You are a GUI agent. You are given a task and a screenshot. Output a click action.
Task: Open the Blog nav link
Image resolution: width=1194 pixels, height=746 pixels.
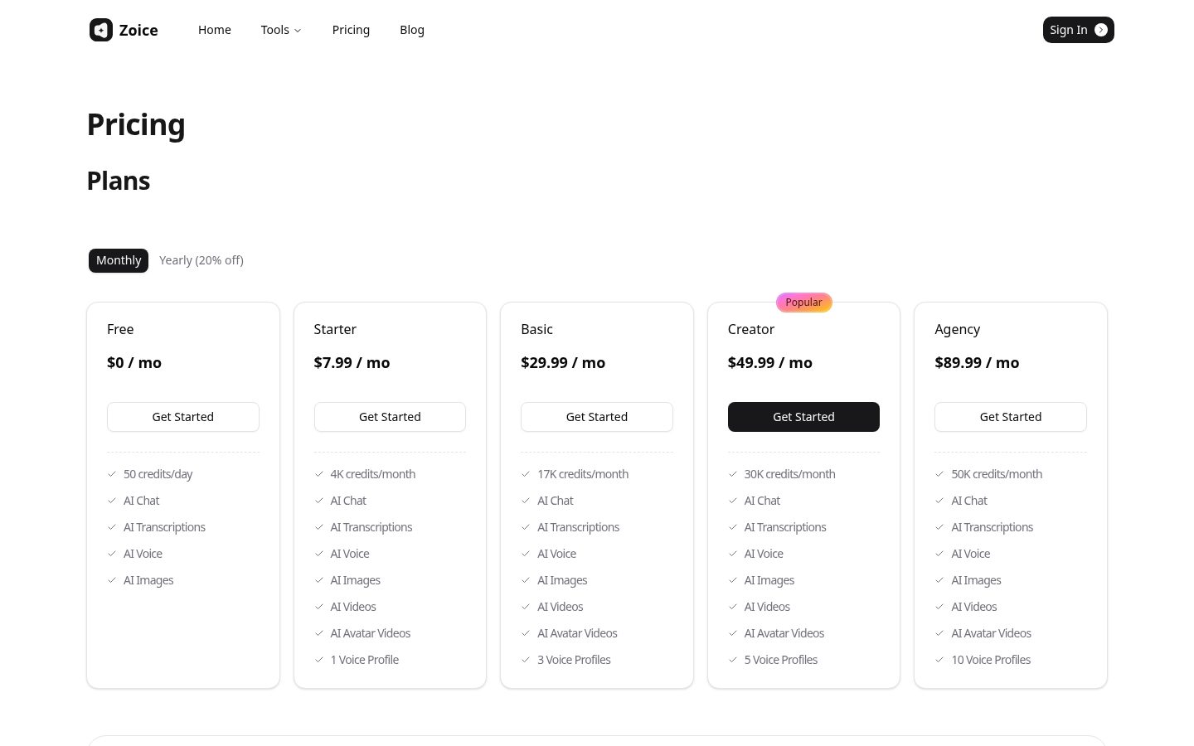tap(412, 30)
